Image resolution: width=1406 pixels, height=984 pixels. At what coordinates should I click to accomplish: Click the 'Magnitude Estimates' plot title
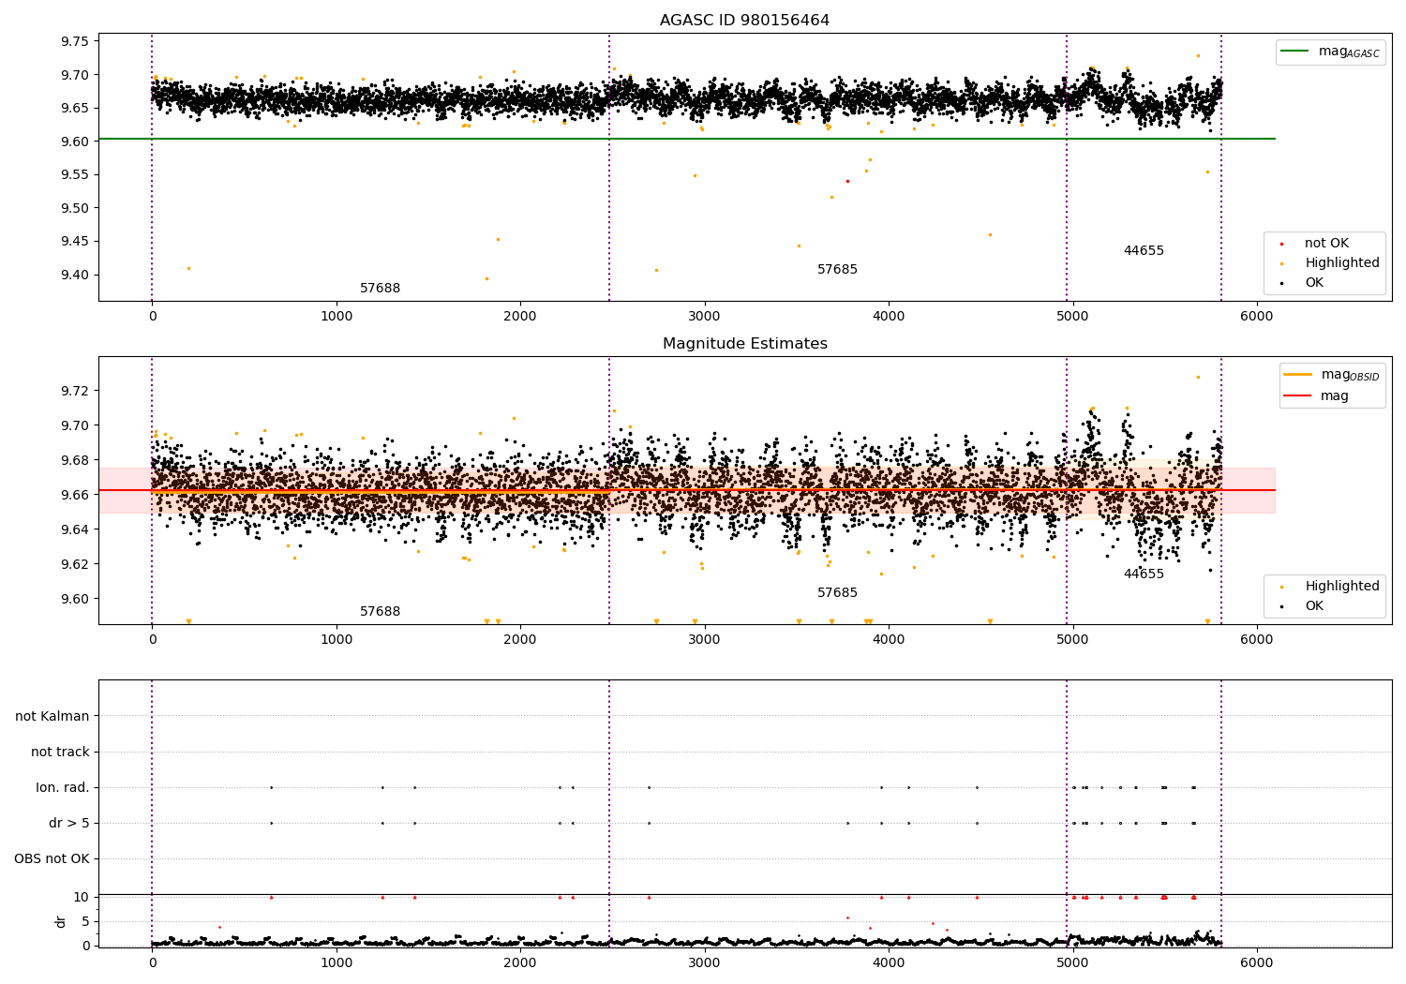(744, 344)
